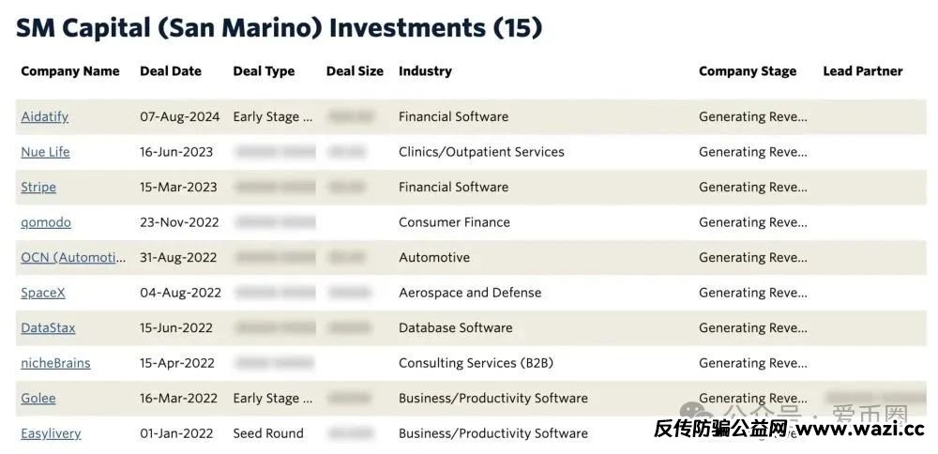Sort by Deal Type column header
Viewport: 938px width, 454px height.
(x=264, y=71)
